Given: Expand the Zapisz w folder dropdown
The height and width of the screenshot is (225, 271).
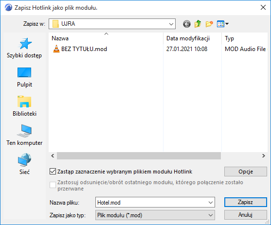Looking at the screenshot, I should 171,24.
